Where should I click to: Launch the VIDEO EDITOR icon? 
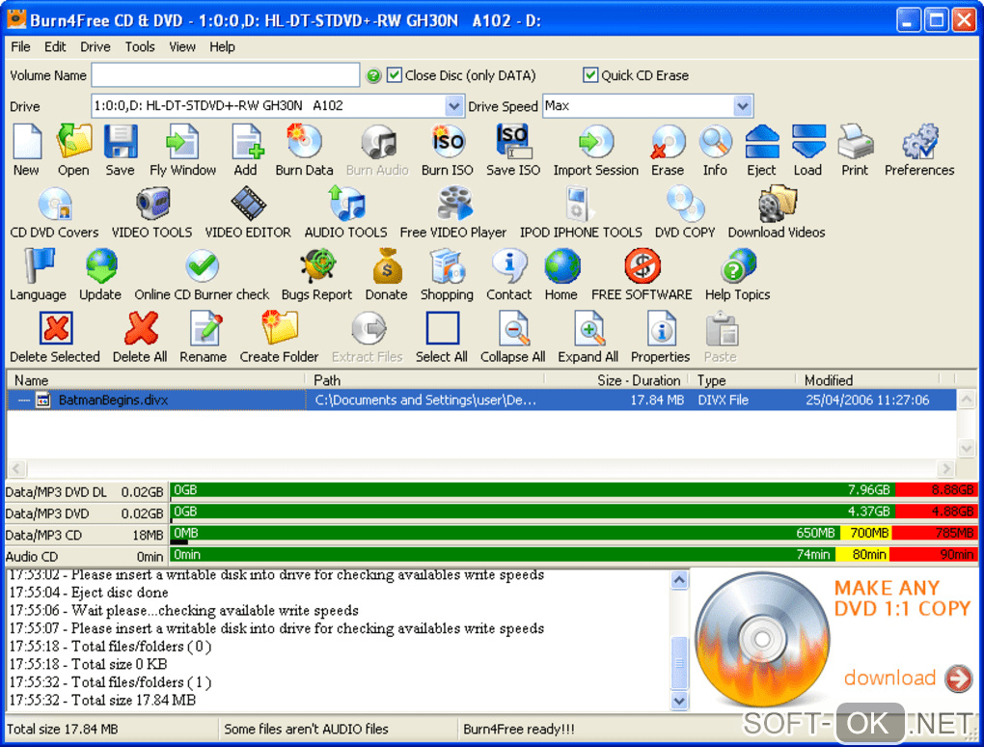(x=248, y=206)
